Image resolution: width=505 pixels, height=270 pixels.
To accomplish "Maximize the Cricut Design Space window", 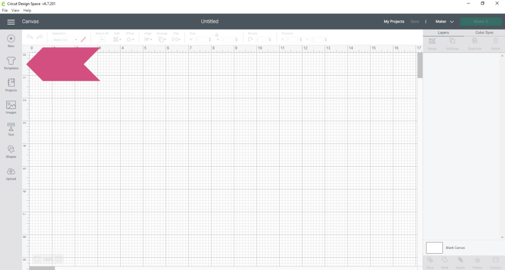I will click(482, 3).
